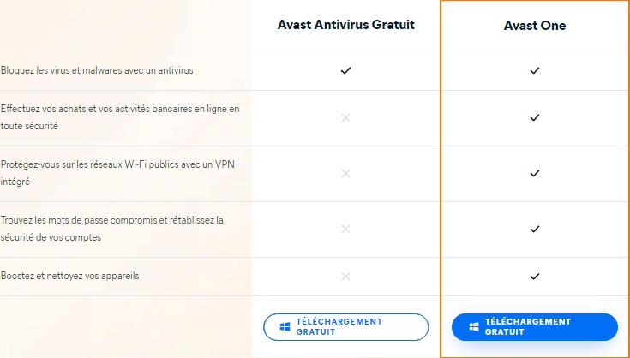Click the antivirus checkmark under Avast One
This screenshot has width=630, height=358.
(534, 70)
